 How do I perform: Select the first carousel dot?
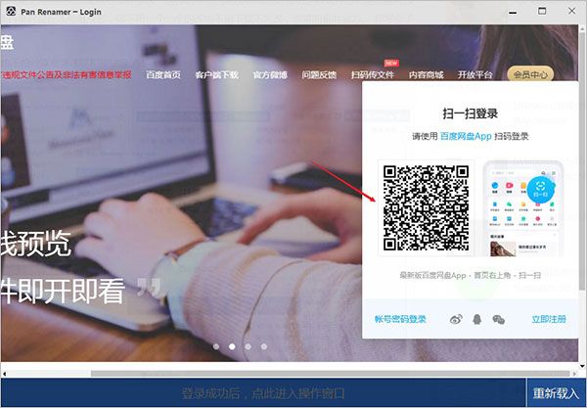[216, 346]
